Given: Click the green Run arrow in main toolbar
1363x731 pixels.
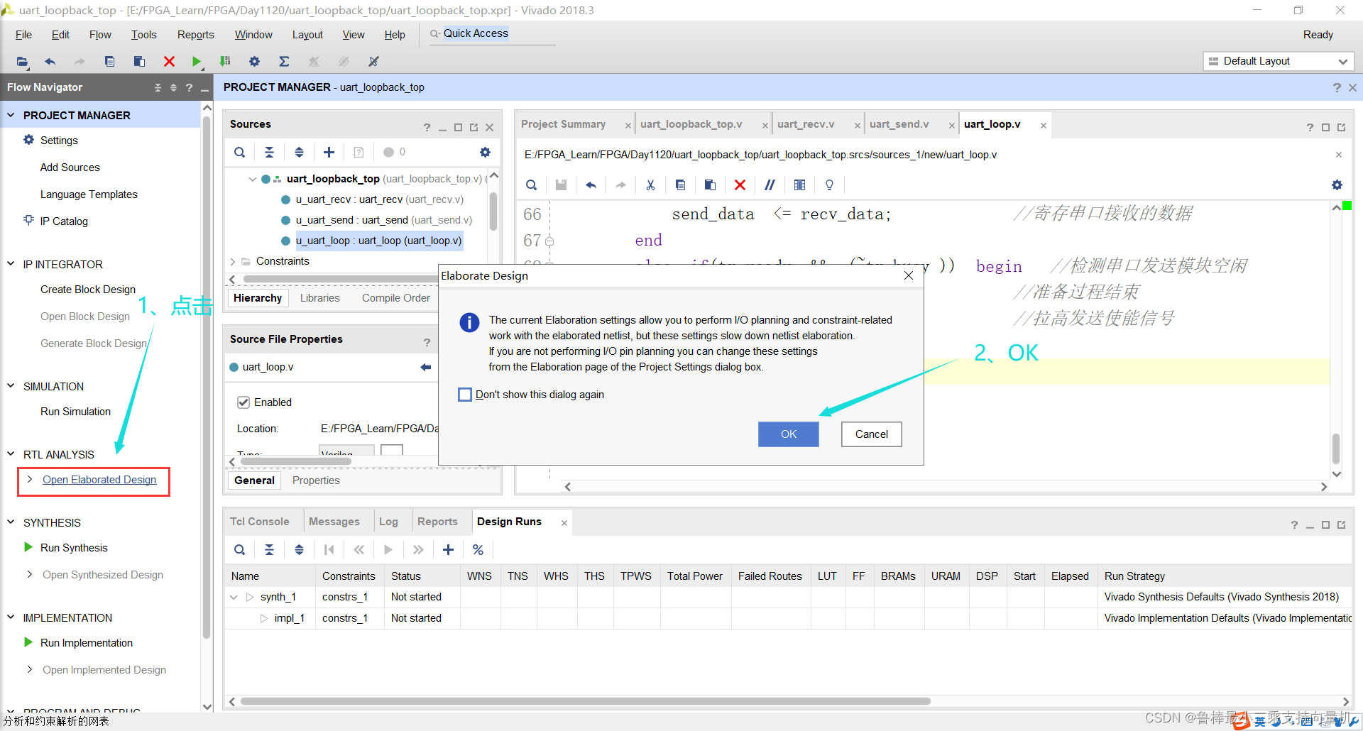Looking at the screenshot, I should 197,62.
